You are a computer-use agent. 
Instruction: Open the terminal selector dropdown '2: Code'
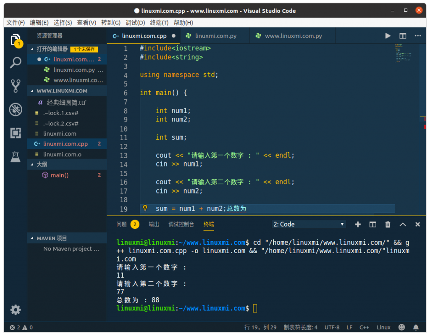coord(309,224)
